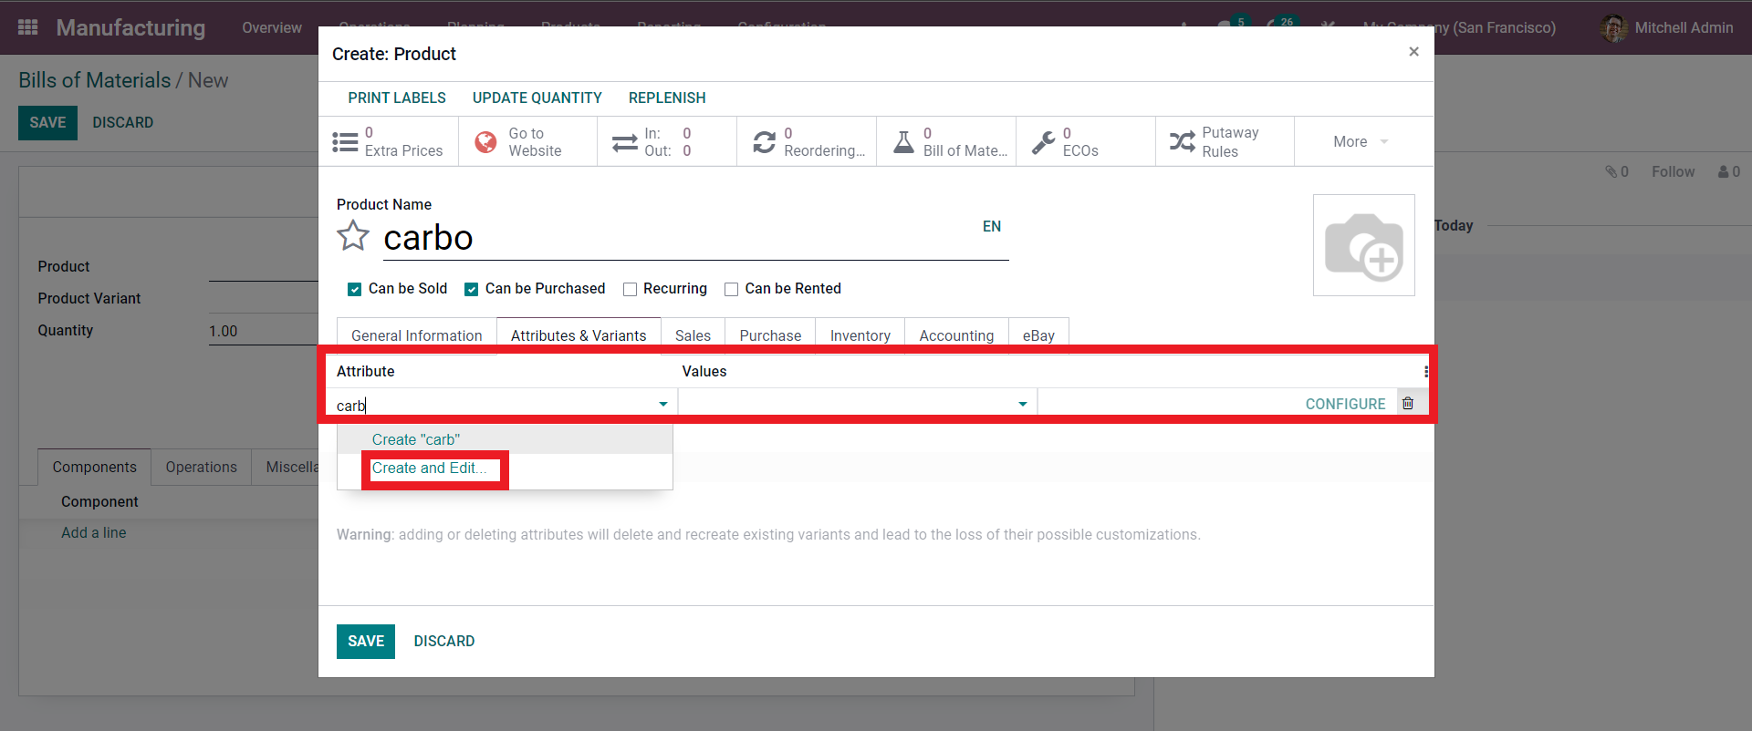Enable Can be Rented checkbox
This screenshot has height=731, width=1752.
(x=731, y=289)
